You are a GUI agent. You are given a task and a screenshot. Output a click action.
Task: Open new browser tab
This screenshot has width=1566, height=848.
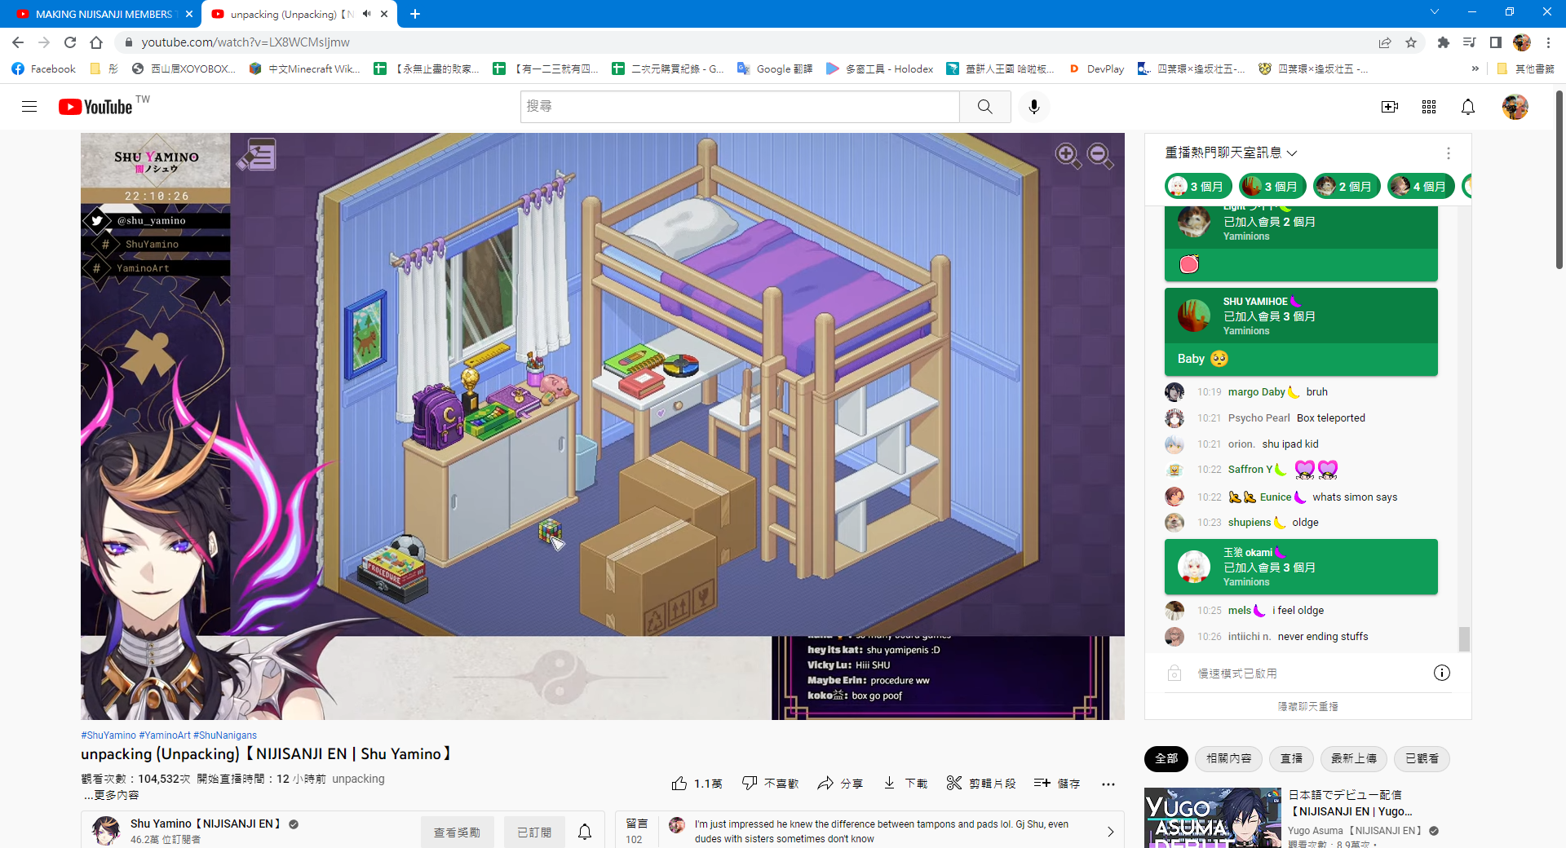415,14
